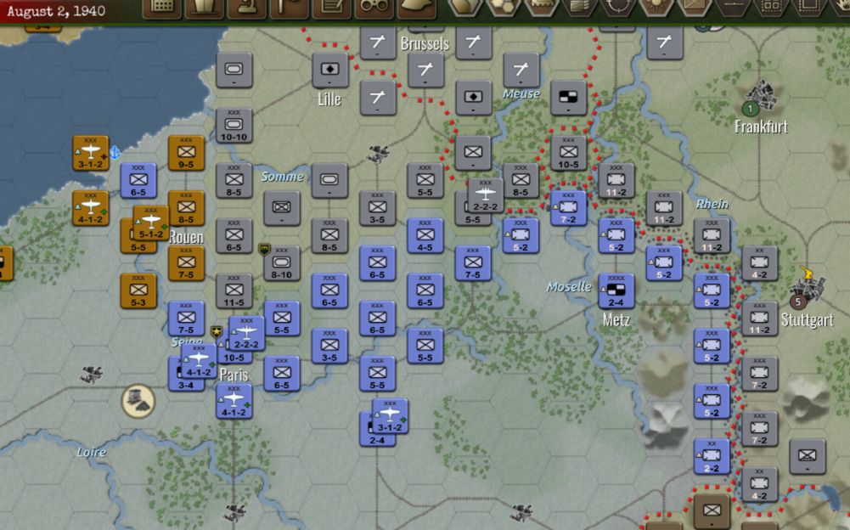This screenshot has width=850, height=530.
Task: Open the podium icon in top toolbar
Action: tap(205, 8)
